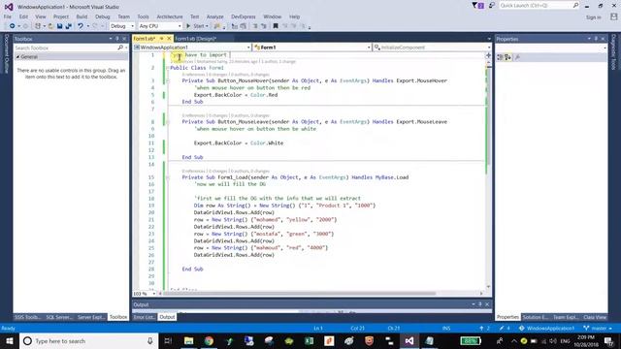Open Chrome from the taskbar

point(209,340)
